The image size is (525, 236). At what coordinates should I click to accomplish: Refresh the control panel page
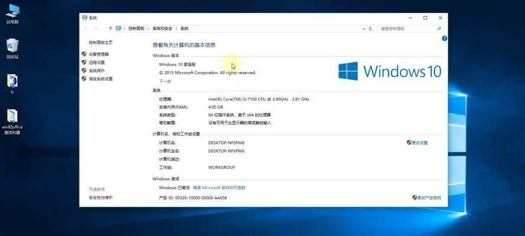tap(370, 29)
